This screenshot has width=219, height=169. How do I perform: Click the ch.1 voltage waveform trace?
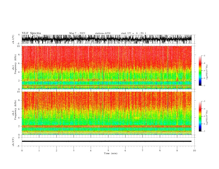(106, 39)
